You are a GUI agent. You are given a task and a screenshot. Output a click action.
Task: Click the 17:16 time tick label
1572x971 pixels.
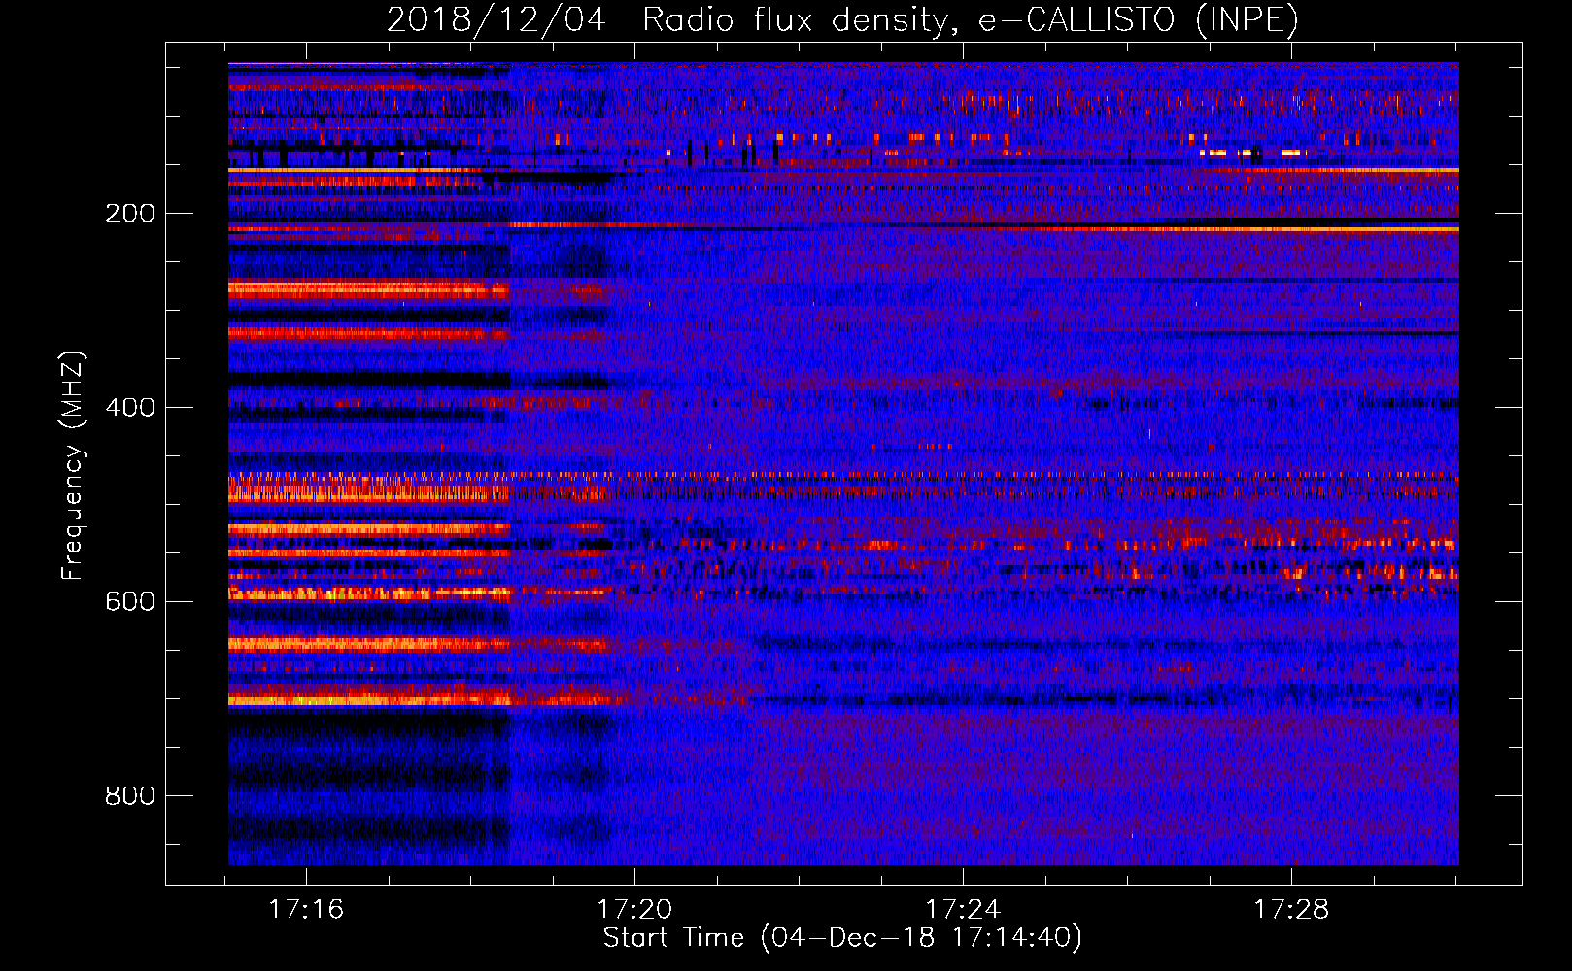coord(306,909)
